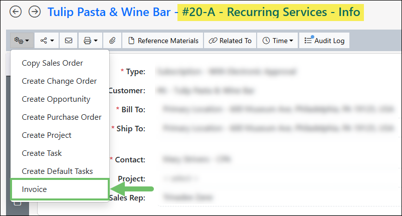Expand the Time dropdown
Screen dimensions: 402x216
[x=277, y=41]
